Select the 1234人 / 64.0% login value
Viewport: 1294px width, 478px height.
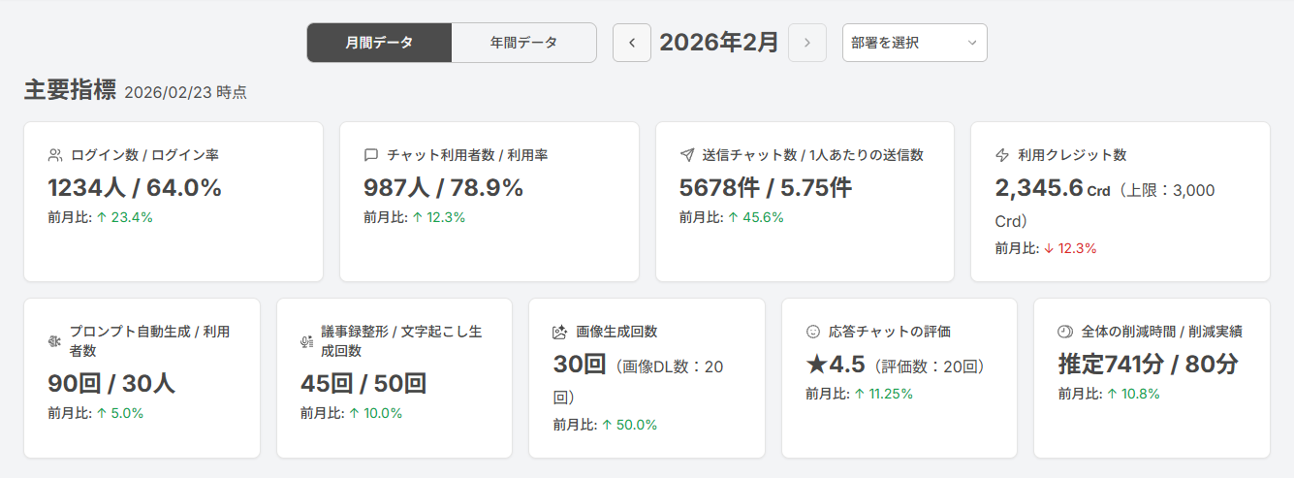135,188
